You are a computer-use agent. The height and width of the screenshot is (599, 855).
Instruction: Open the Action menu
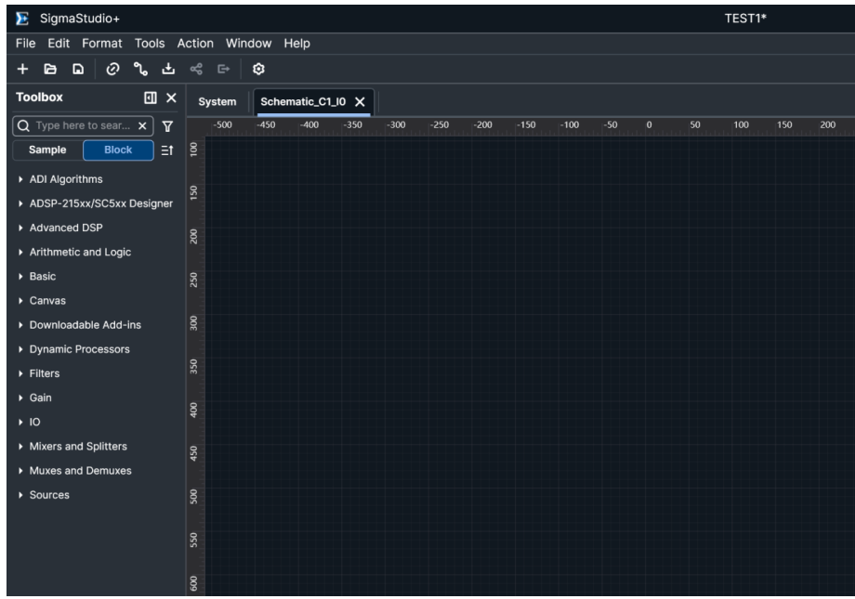click(x=195, y=44)
